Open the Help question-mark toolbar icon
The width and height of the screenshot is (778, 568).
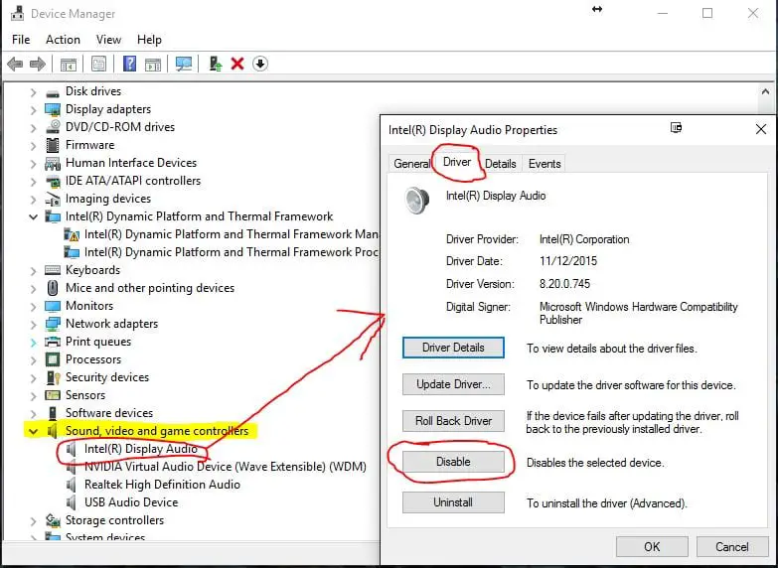129,64
